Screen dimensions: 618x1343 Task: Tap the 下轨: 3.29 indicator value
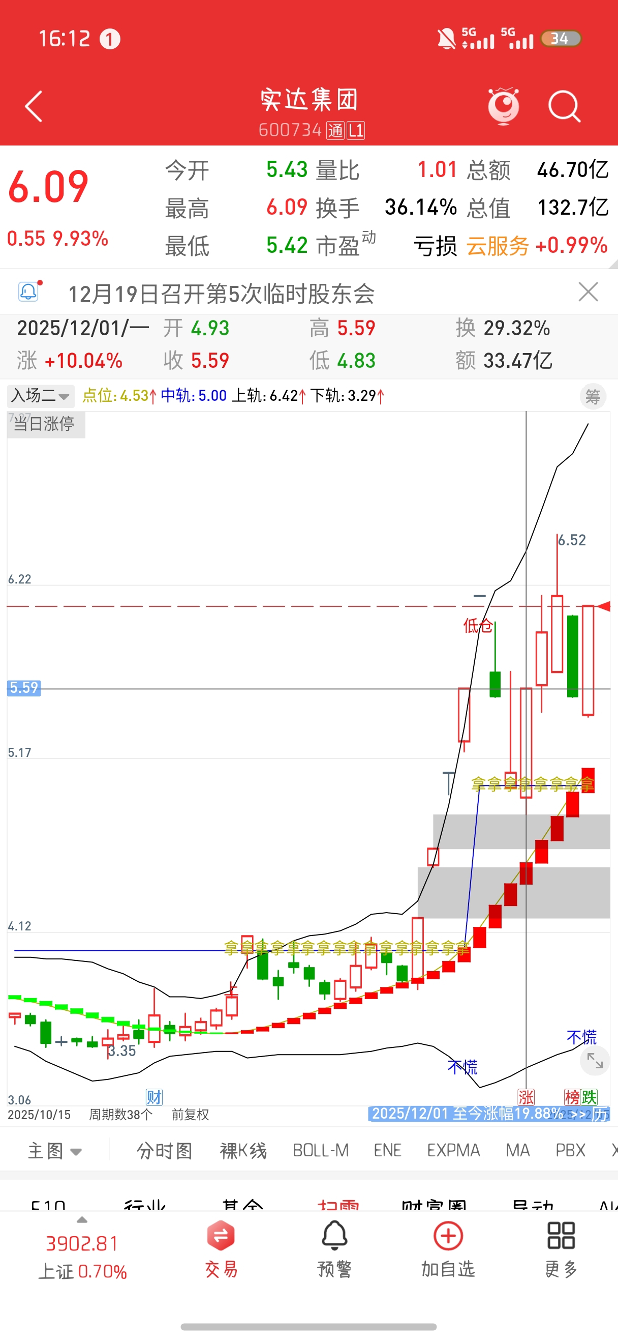pyautogui.click(x=347, y=396)
